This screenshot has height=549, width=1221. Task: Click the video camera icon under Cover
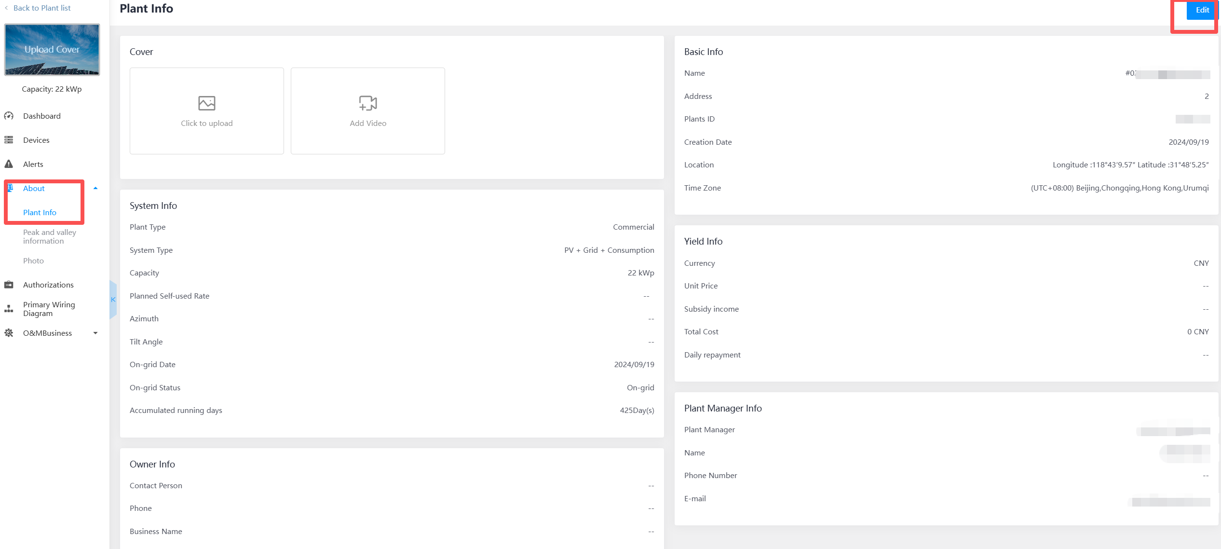click(x=367, y=103)
